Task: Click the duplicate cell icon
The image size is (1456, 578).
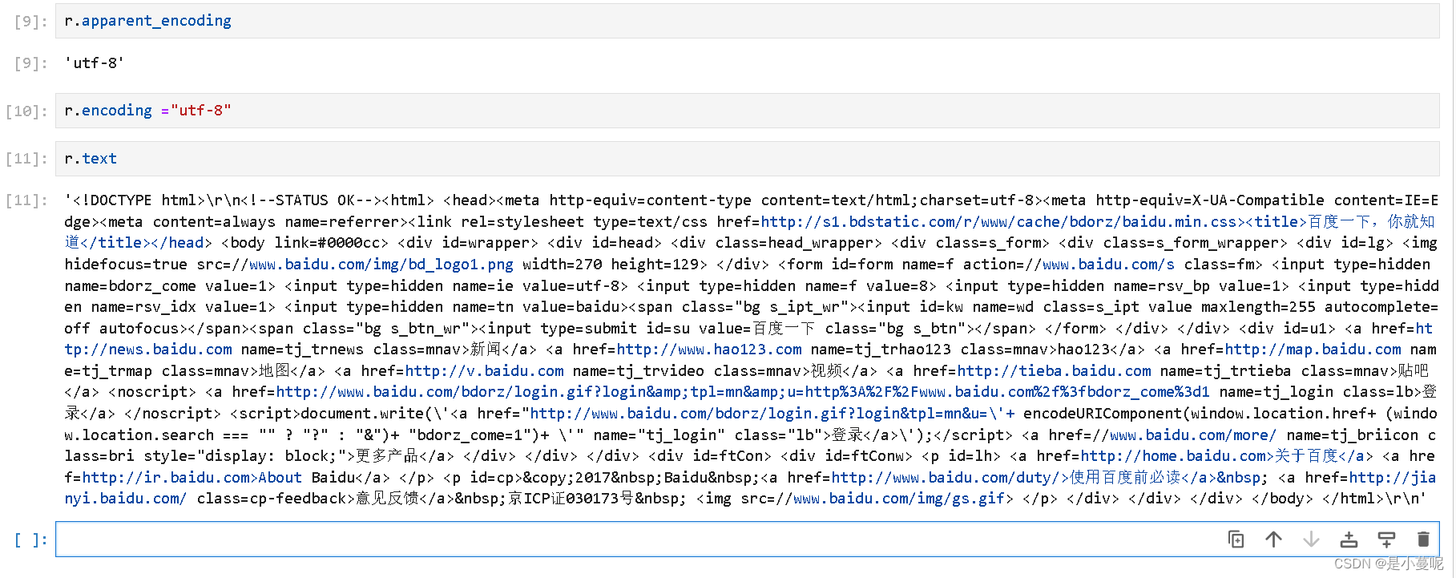Action: click(1236, 540)
